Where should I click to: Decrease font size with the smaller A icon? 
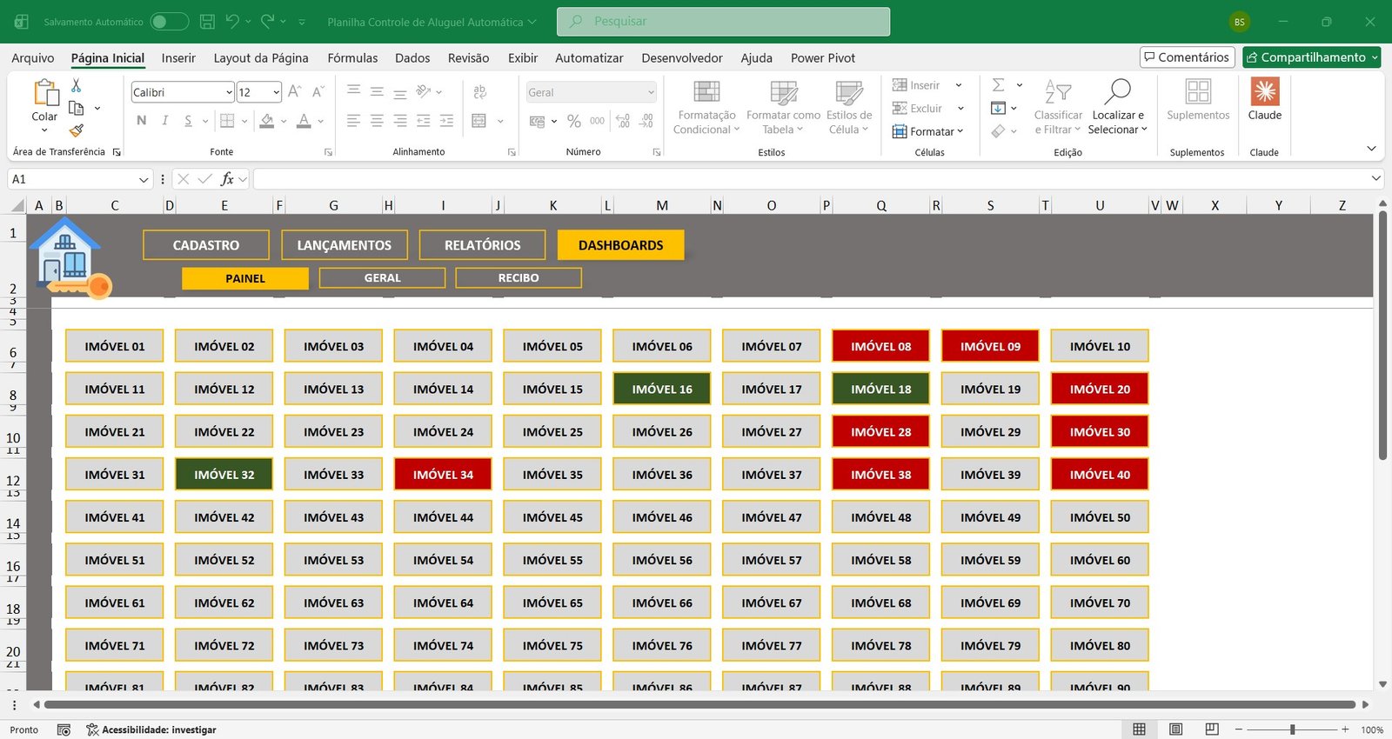click(318, 91)
